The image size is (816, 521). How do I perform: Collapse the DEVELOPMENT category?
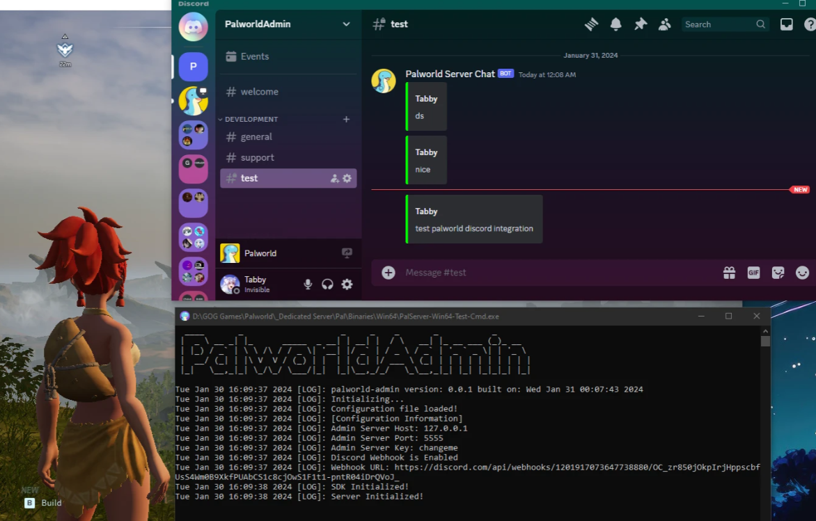coord(251,119)
